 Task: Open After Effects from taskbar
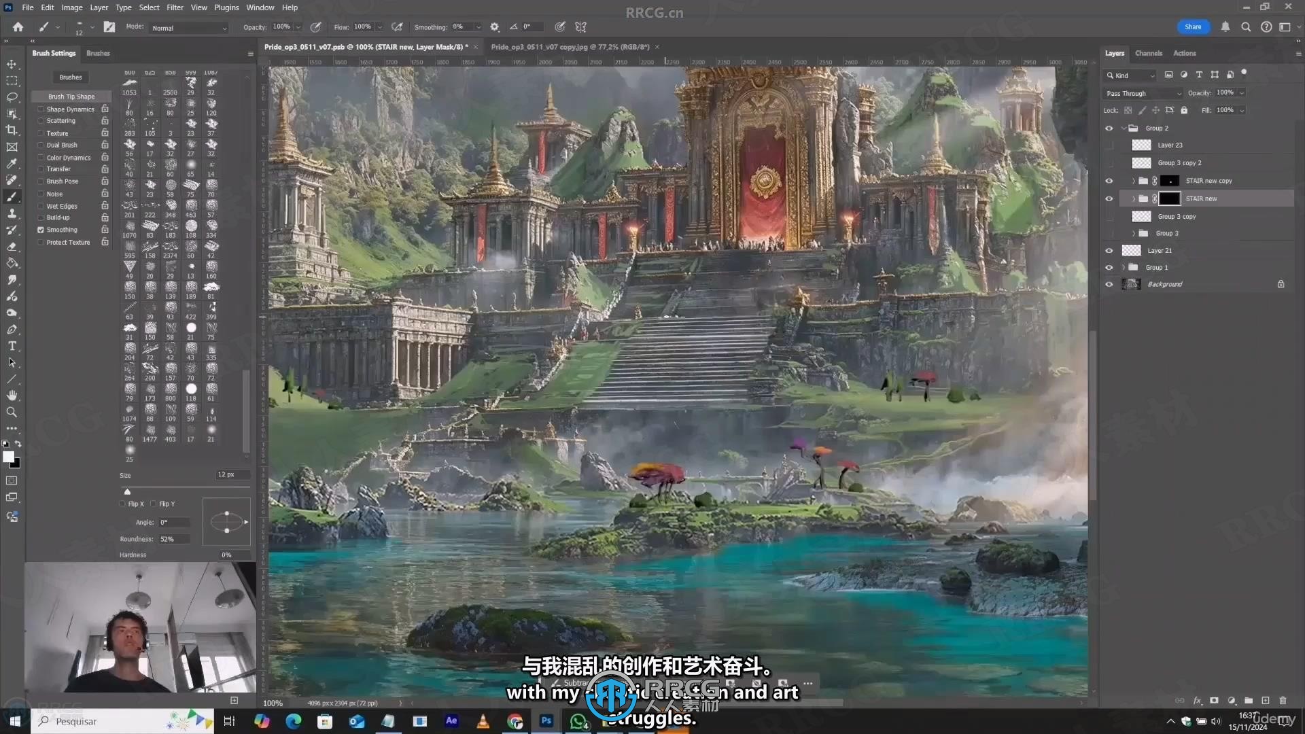coord(451,721)
